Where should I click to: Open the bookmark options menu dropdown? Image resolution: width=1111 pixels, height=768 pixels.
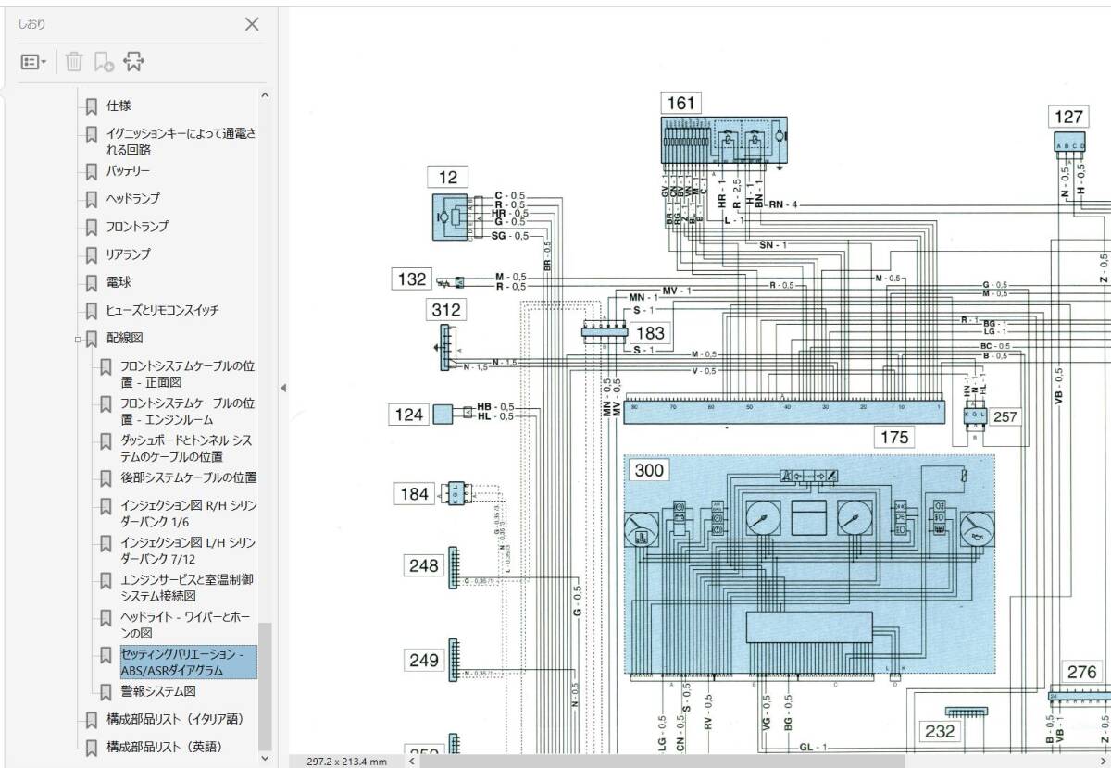34,62
